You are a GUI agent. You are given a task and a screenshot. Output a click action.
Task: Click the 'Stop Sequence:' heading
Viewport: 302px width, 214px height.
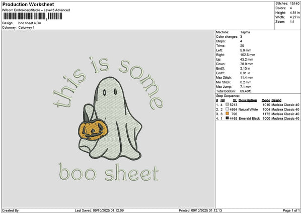pos(228,96)
